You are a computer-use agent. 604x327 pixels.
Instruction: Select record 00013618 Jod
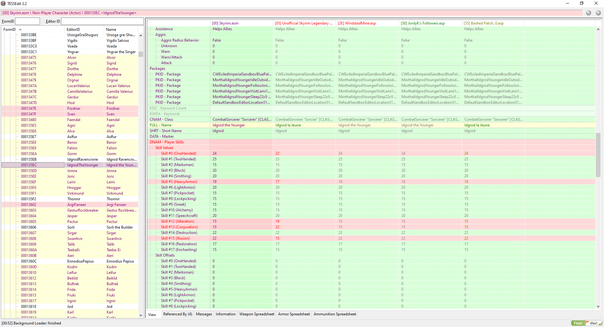(x=70, y=307)
